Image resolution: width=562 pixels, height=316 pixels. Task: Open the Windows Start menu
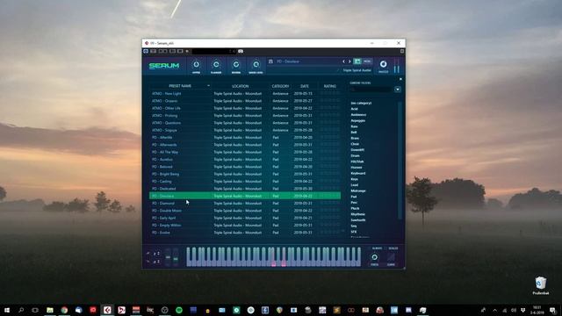[7, 310]
